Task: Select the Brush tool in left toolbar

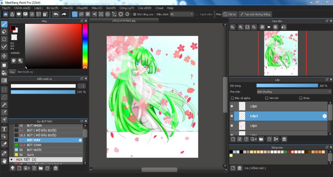Action: point(4,24)
